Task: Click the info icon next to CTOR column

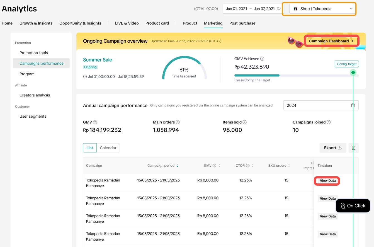Action: click(x=248, y=166)
